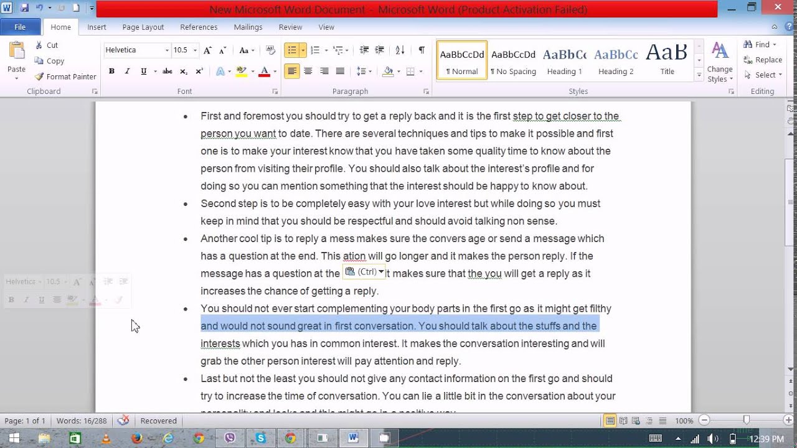Toggle Superscript formatting
The height and width of the screenshot is (448, 797).
[x=199, y=72]
